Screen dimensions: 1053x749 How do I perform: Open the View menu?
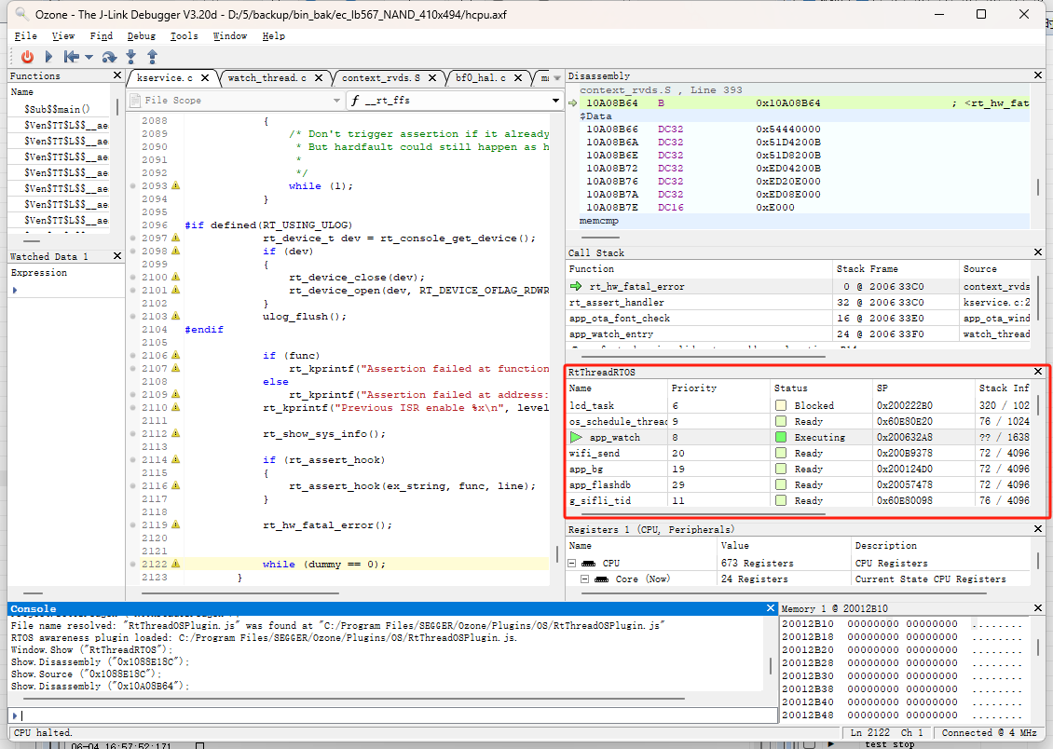tap(63, 36)
